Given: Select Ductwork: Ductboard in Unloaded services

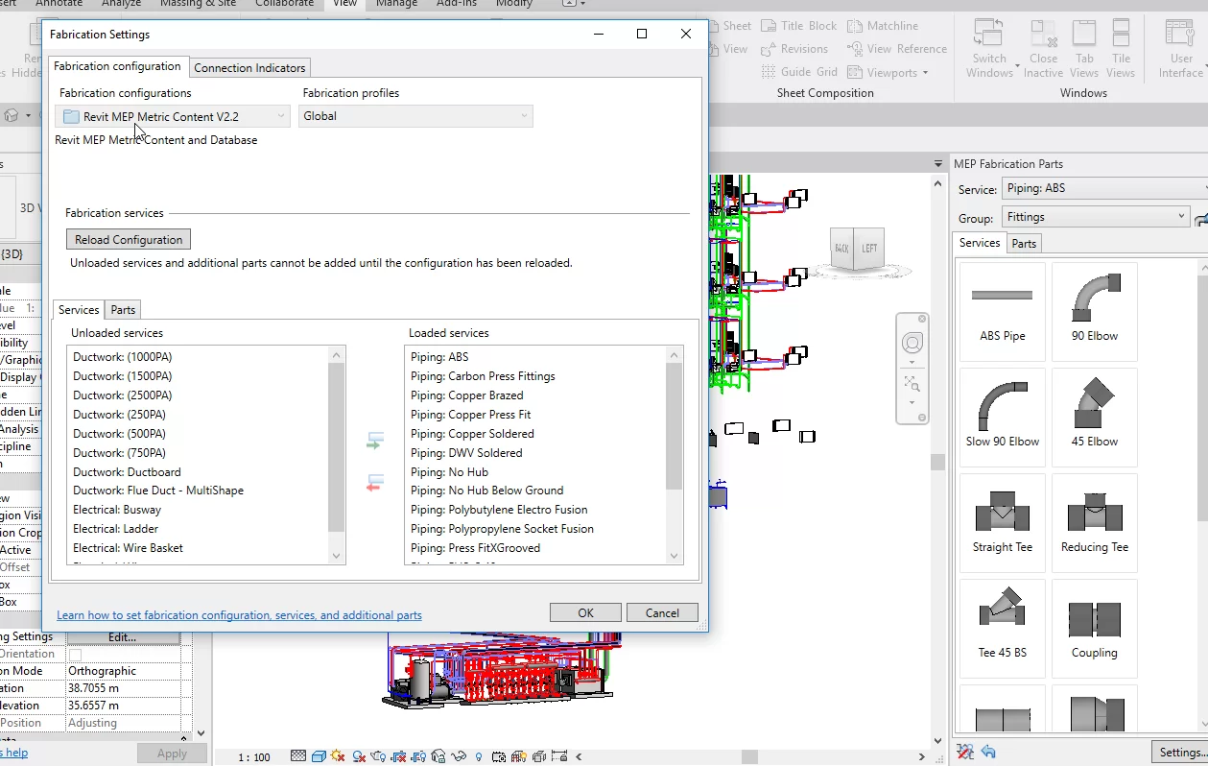Looking at the screenshot, I should [x=127, y=471].
